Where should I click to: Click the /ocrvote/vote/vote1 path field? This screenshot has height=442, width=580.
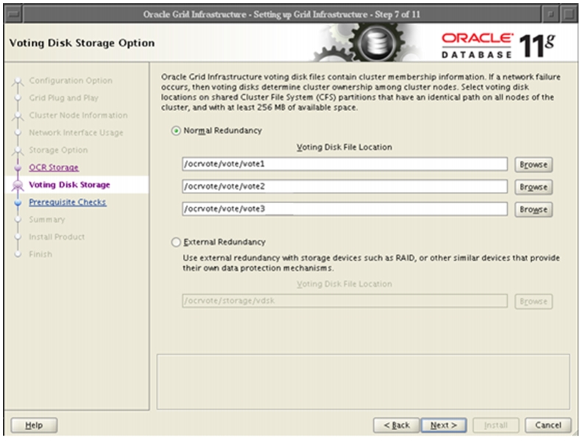click(344, 164)
